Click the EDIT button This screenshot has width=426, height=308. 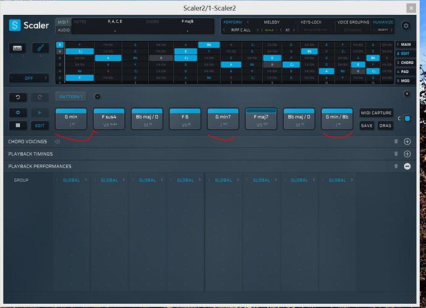pos(40,125)
